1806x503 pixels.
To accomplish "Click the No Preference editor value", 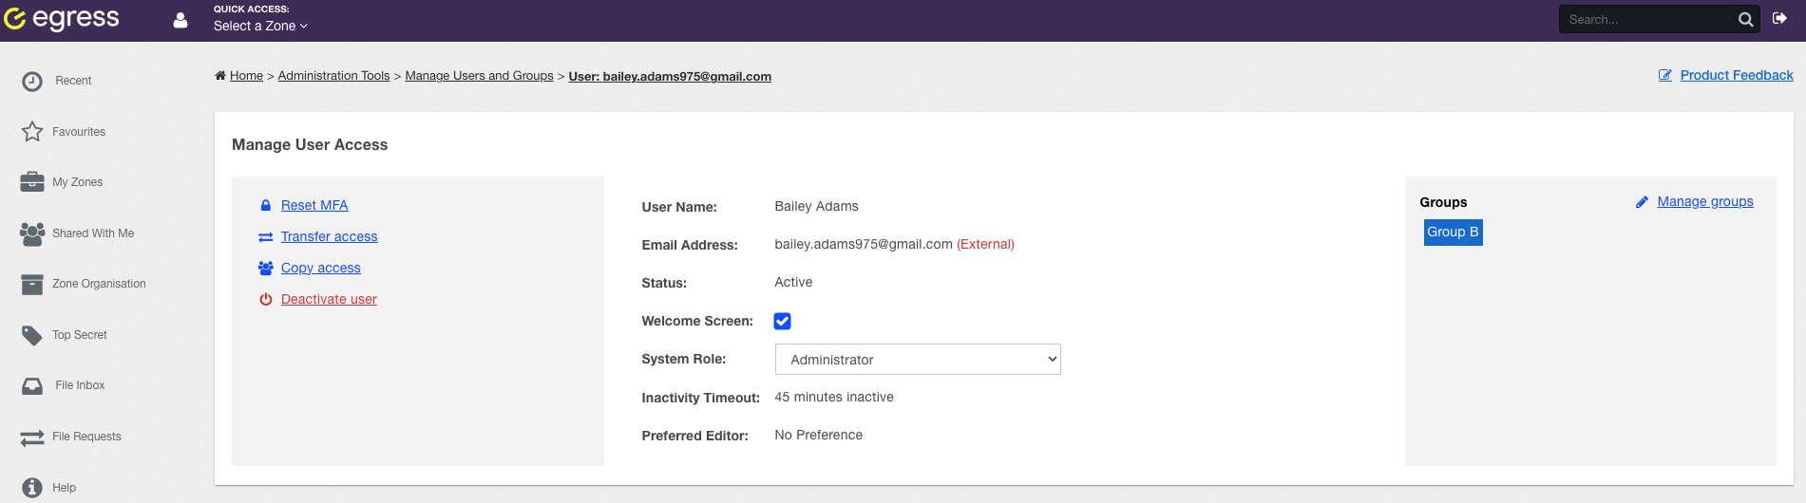I will [819, 436].
